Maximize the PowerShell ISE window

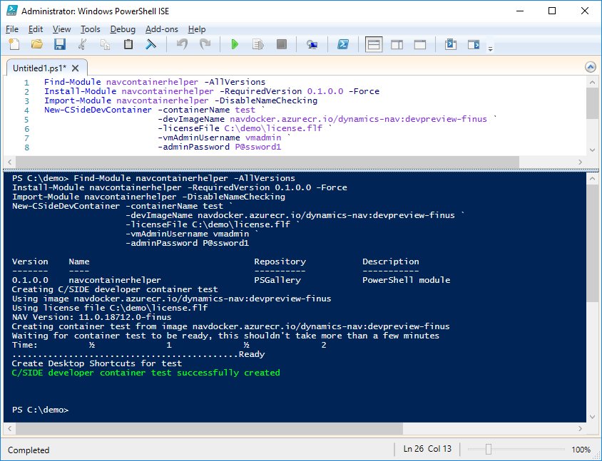[552, 11]
